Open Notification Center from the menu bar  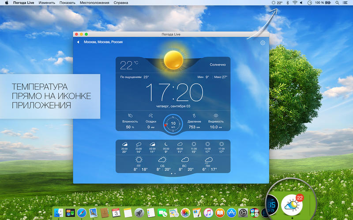(x=345, y=3)
